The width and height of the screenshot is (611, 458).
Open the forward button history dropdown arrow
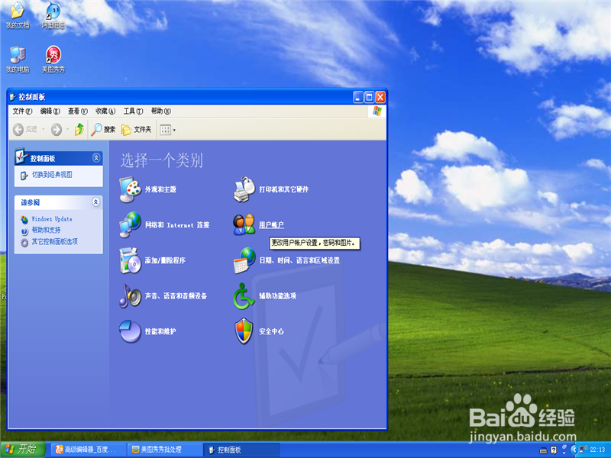[67, 129]
